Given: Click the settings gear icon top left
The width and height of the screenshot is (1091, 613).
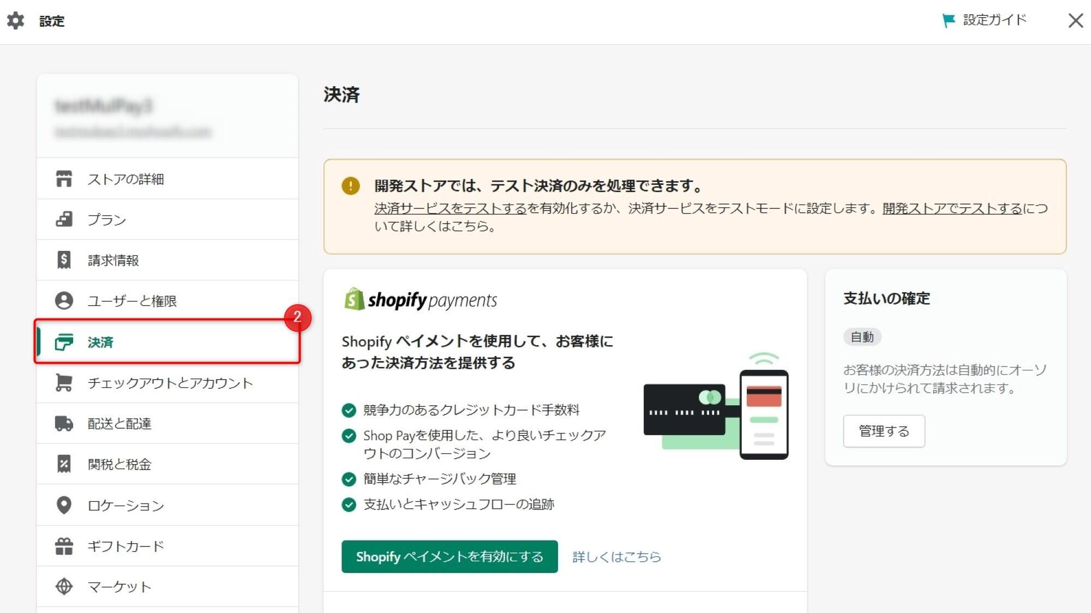Looking at the screenshot, I should coord(16,21).
